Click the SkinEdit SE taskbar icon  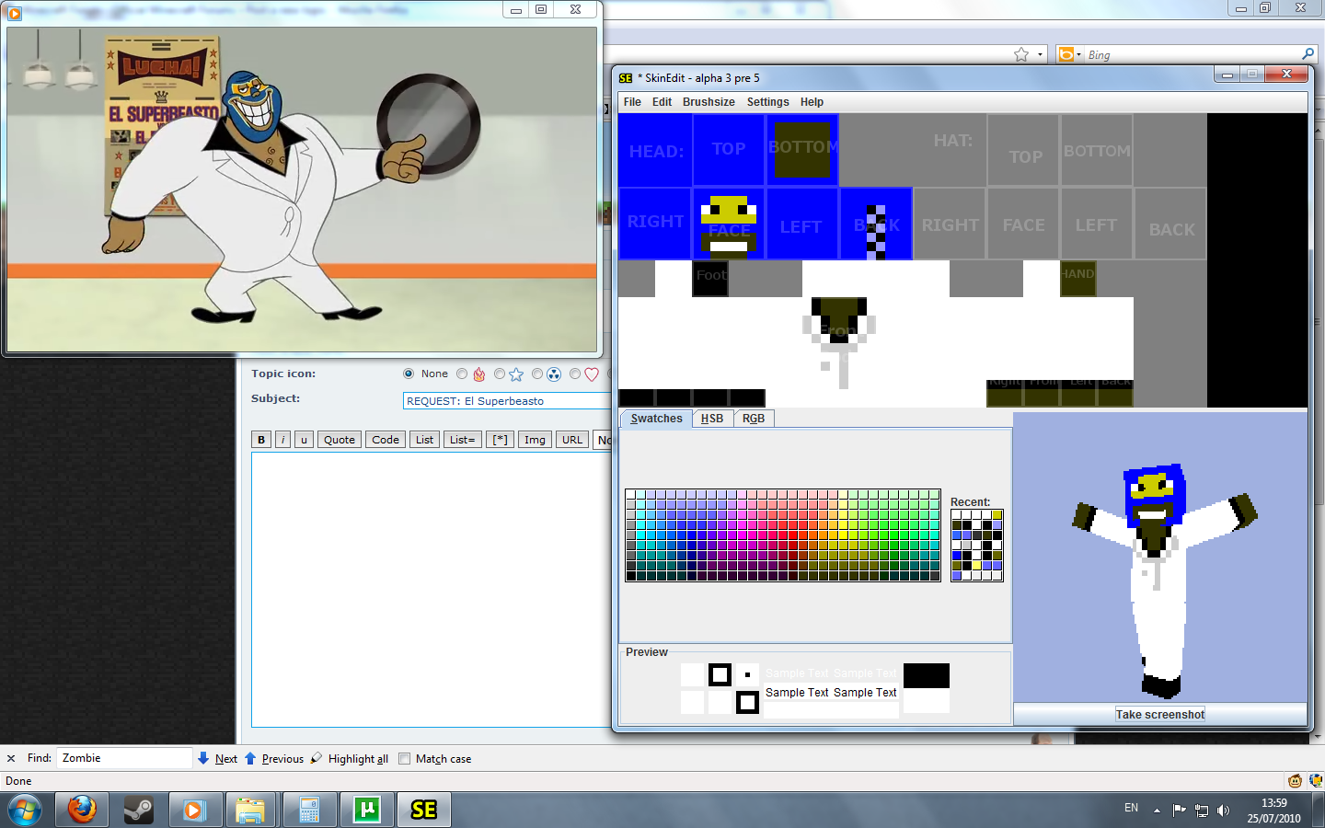(423, 810)
